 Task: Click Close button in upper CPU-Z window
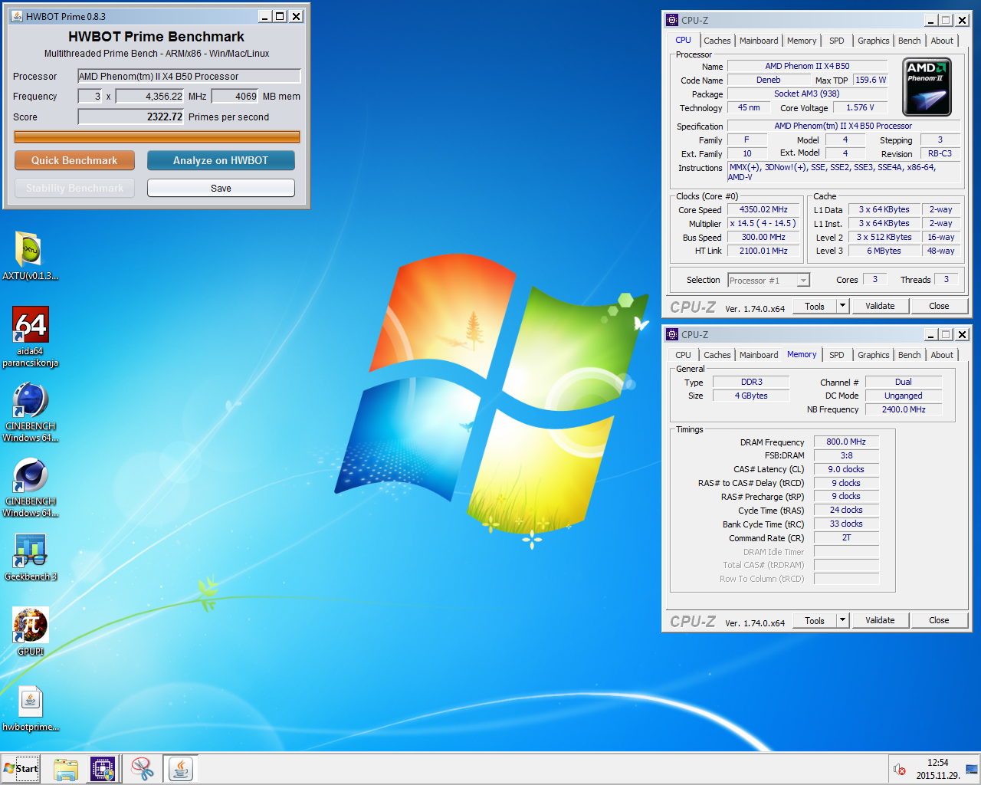tap(939, 306)
